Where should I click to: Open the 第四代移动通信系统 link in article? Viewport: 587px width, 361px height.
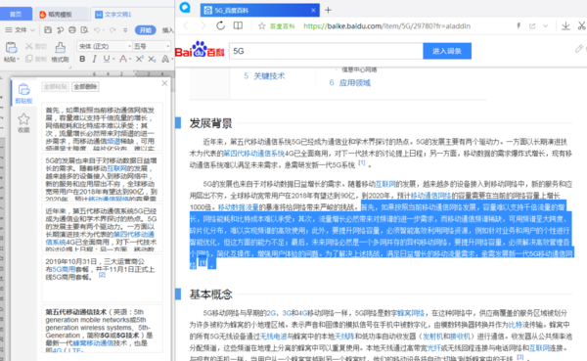[253, 154]
